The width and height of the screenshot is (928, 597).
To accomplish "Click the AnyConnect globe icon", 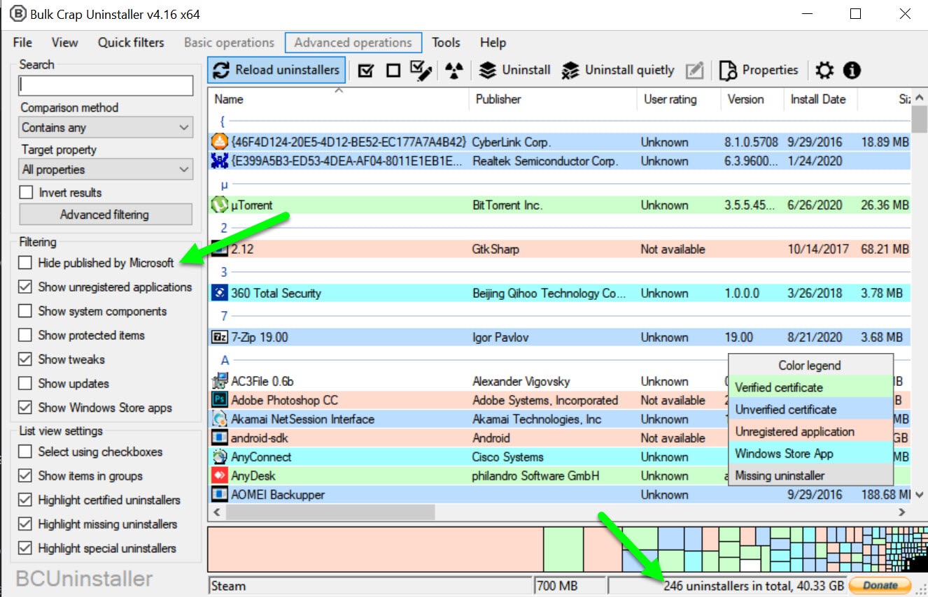I will pos(220,457).
